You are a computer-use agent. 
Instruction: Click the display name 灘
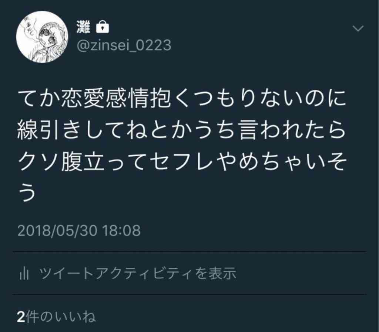83,27
